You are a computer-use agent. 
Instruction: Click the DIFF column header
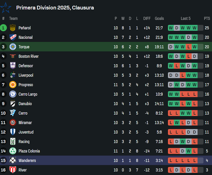coord(147,18)
